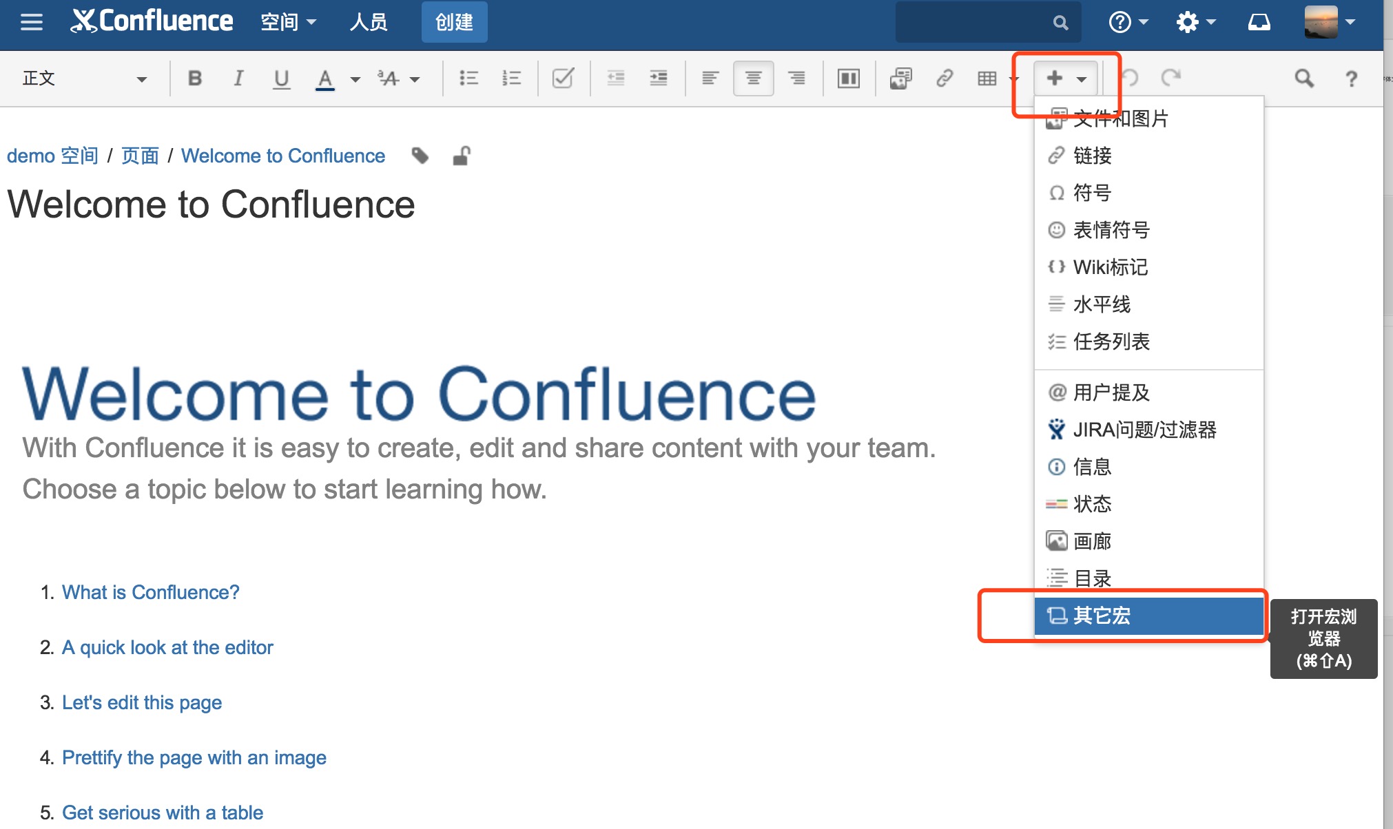
Task: Open the 正文 paragraph style dropdown
Action: tap(84, 78)
